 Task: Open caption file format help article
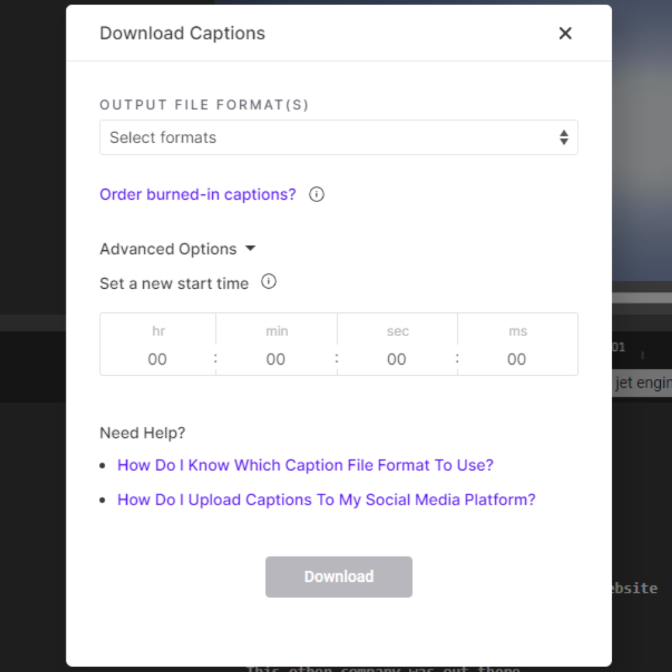coord(305,465)
